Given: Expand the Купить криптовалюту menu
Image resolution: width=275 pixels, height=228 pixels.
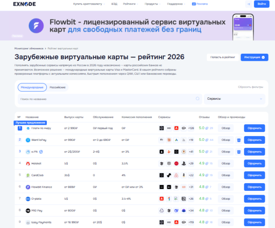Looking at the screenshot, I should tap(89, 4).
